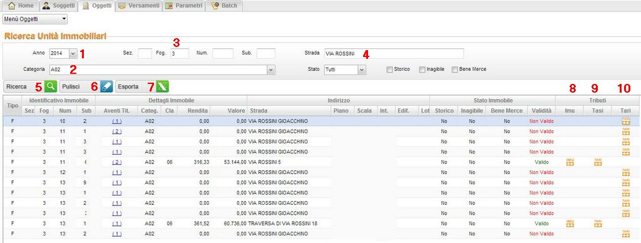Open the TASI icon in the TRAVERSA DI VIA ROSSINI 18 row
The height and width of the screenshot is (243, 641).
[598, 224]
